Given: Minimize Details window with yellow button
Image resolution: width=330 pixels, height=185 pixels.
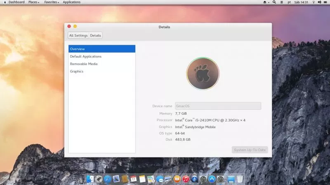Looking at the screenshot, I should tap(75, 26).
